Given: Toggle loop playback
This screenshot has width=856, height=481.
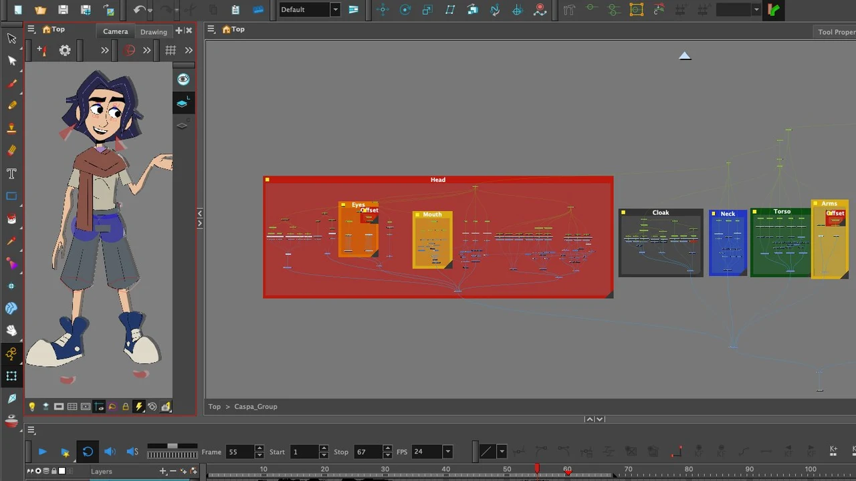Looking at the screenshot, I should 88,452.
